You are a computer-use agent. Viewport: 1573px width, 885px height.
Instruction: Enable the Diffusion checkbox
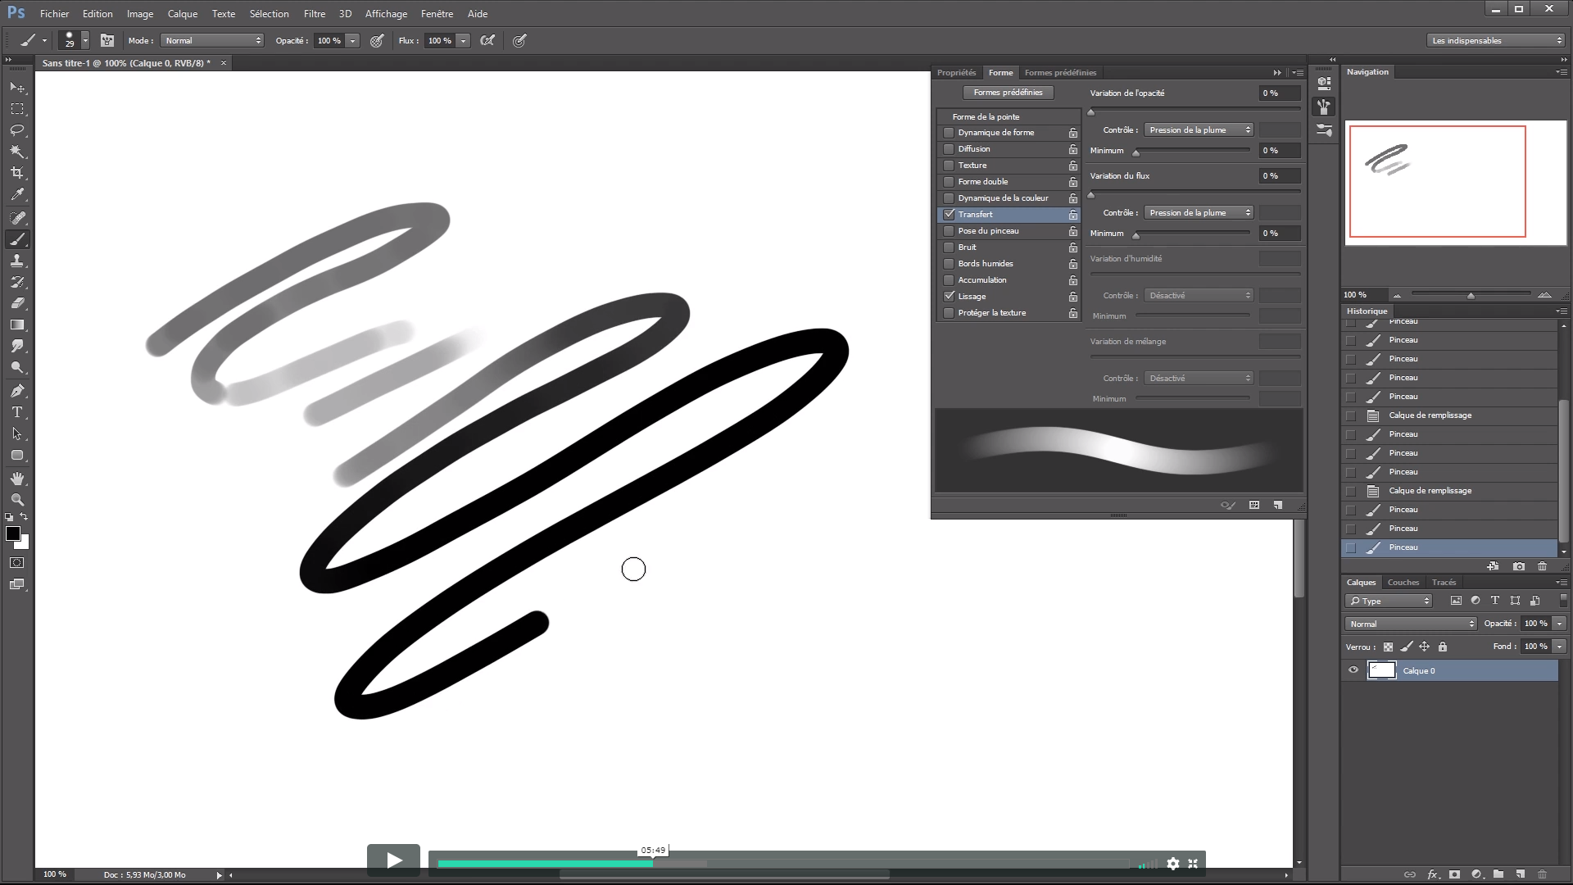[x=949, y=149]
